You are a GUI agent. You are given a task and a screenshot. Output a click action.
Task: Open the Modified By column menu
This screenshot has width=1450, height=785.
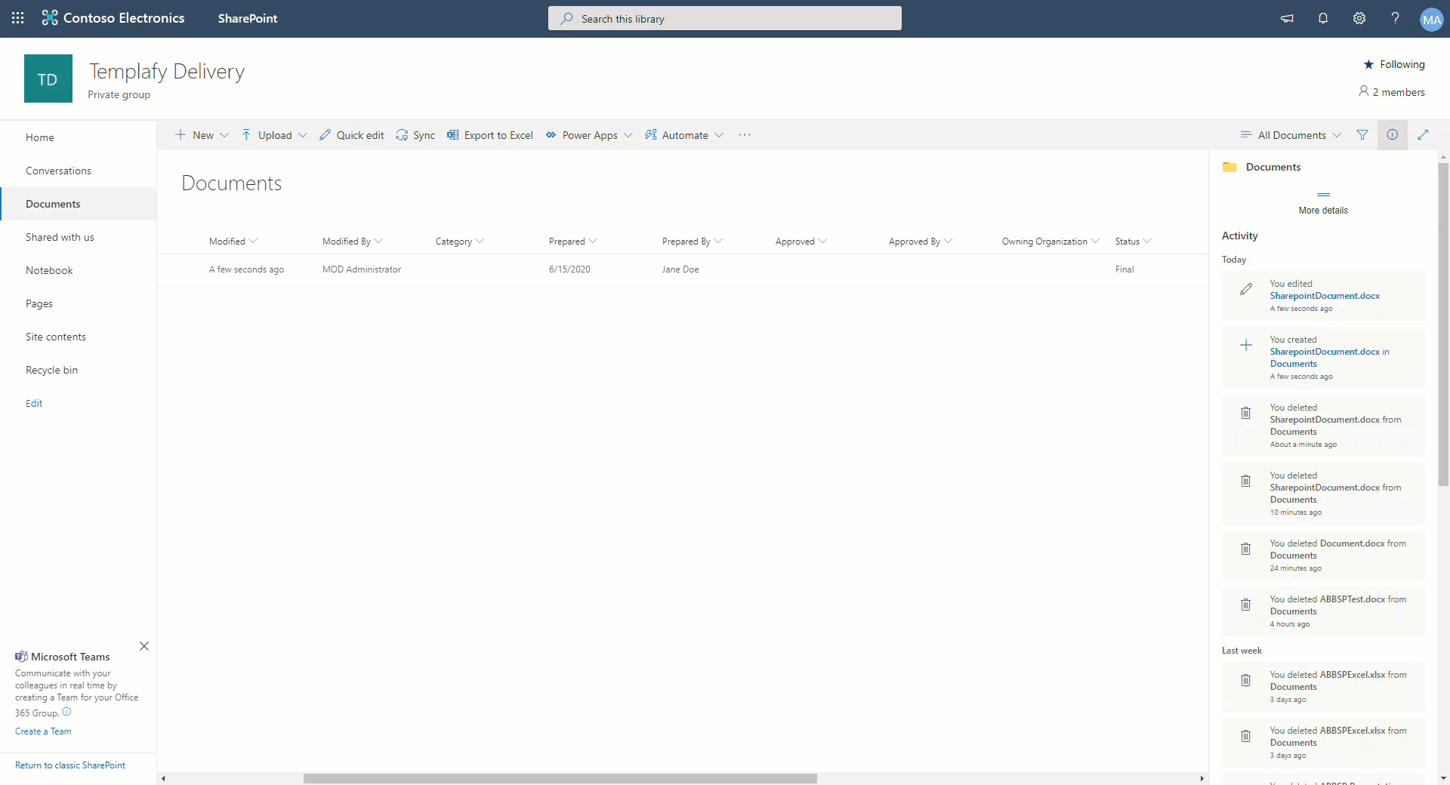(x=352, y=242)
